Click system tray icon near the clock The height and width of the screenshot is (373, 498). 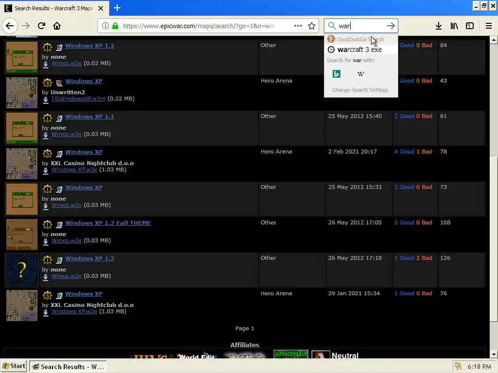coord(458,366)
